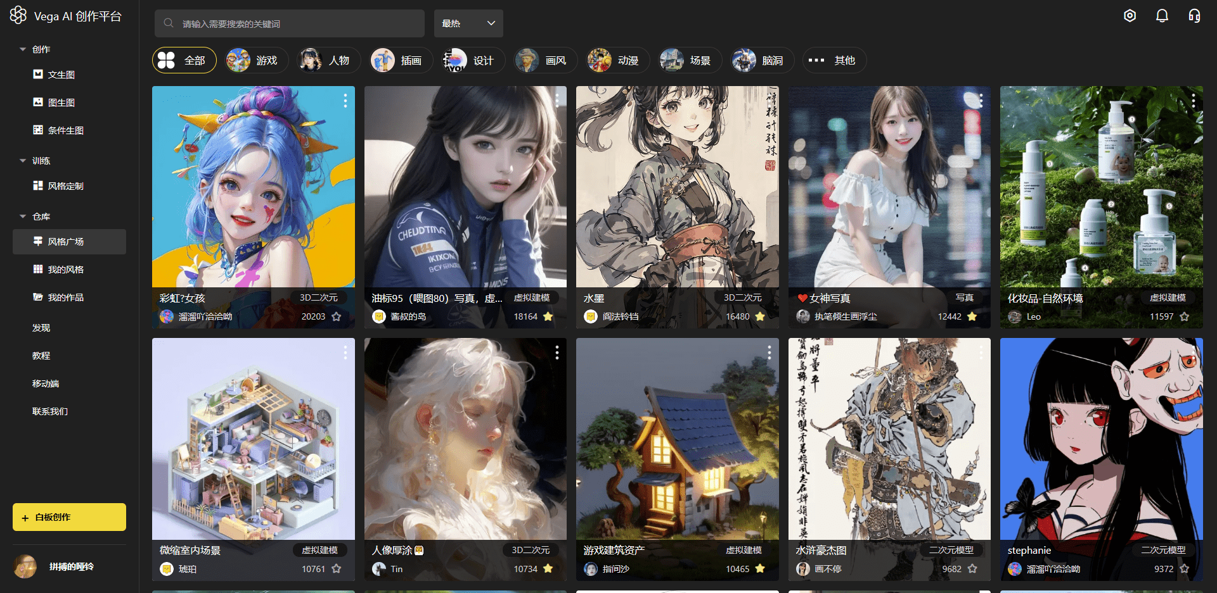The height and width of the screenshot is (593, 1217).
Task: Select the 游戏 category tab
Action: click(257, 60)
